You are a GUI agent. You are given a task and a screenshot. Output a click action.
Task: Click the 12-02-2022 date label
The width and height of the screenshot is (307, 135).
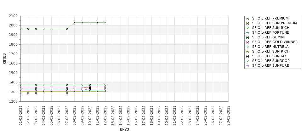pyautogui.click(x=105, y=115)
